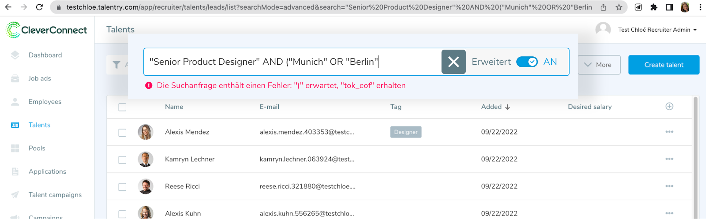Open actions menu for Alexis Mendez
The height and width of the screenshot is (219, 706).
coord(669,132)
